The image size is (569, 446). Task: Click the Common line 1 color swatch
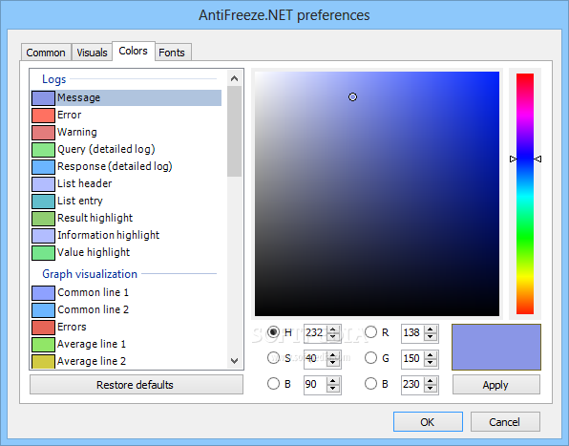coord(43,293)
